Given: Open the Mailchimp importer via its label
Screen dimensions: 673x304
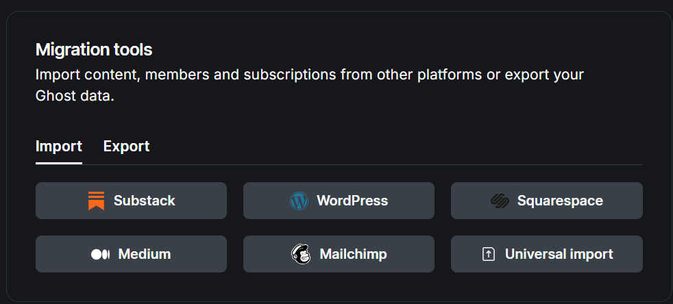Looking at the screenshot, I should [x=353, y=254].
